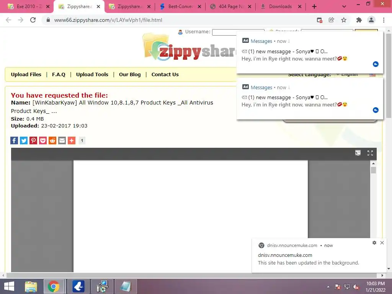Click pop-up blocked icon in address bar
The image size is (392, 294).
pos(319,20)
